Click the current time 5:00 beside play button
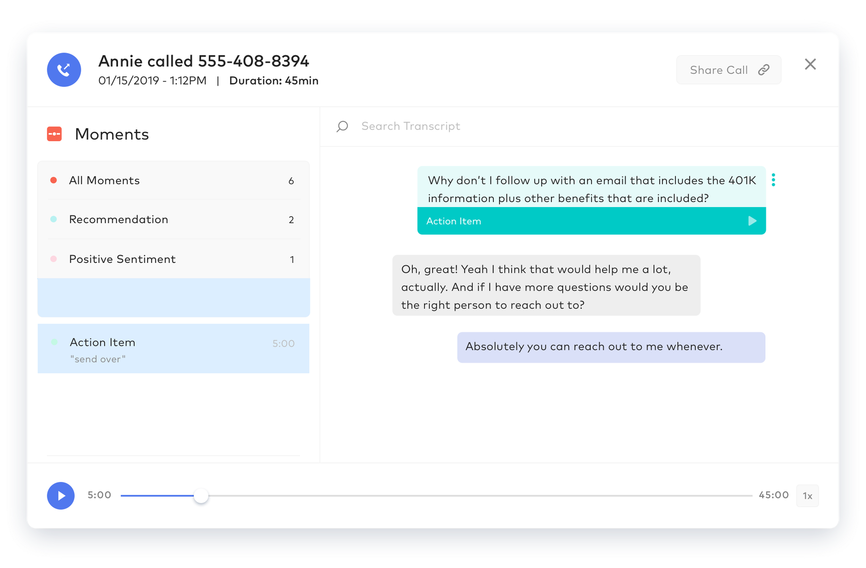 click(99, 495)
